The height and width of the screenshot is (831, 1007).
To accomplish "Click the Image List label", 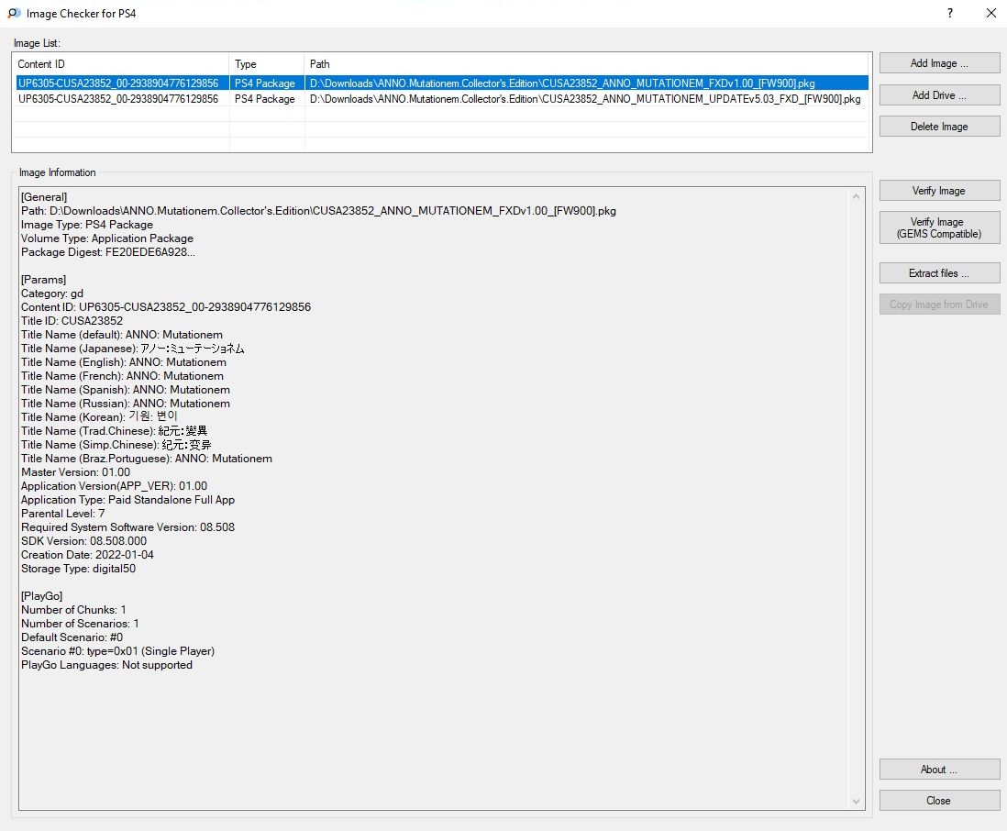I will coord(38,43).
